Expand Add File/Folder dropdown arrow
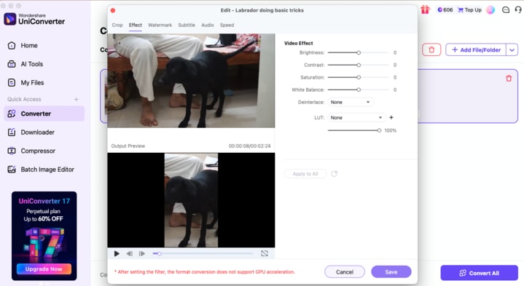 (x=512, y=50)
